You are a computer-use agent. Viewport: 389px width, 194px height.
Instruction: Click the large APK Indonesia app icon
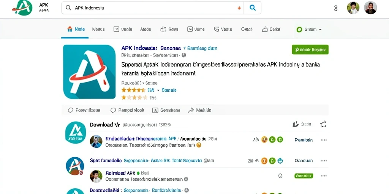(x=89, y=72)
